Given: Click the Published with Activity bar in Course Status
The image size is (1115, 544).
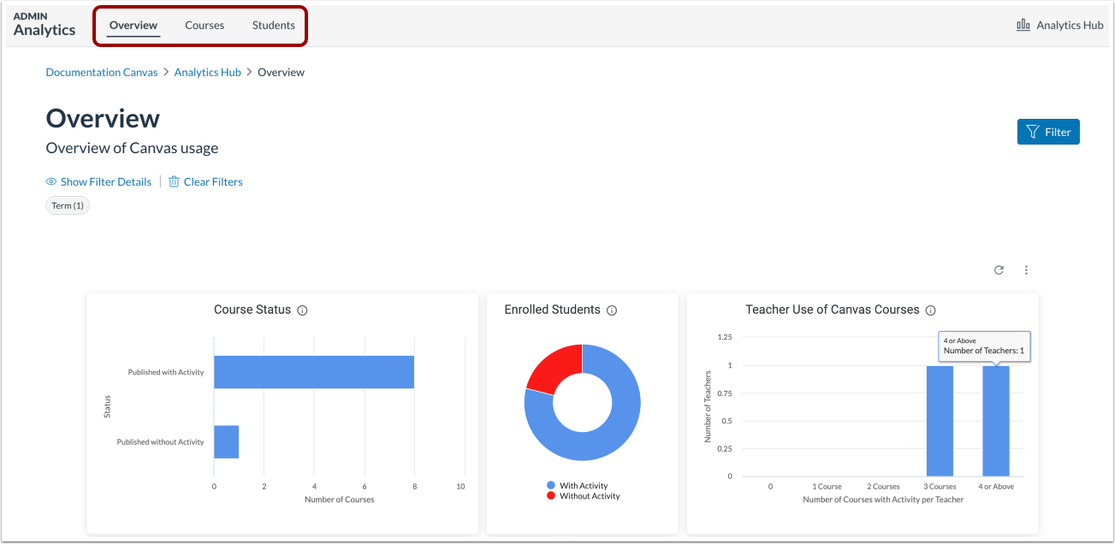Looking at the screenshot, I should coord(313,371).
